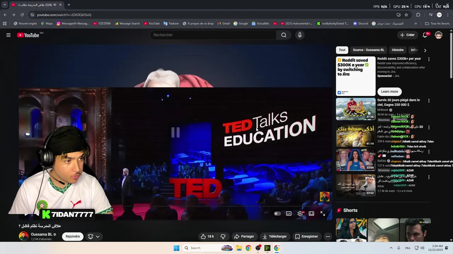Open the 33:04 suggested video thumbnail
Image resolution: width=453 pixels, height=254 pixels.
point(356,160)
